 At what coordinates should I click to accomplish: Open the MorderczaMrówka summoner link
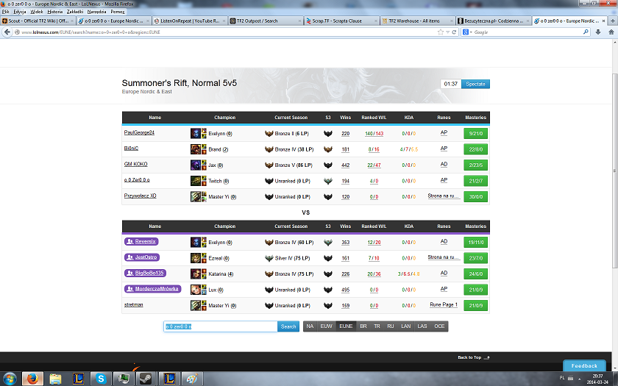[152, 289]
